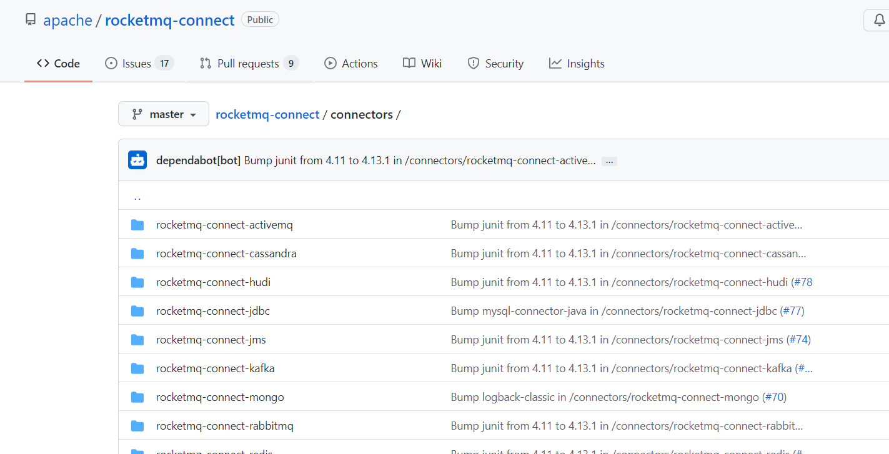889x454 pixels.
Task: Click the dependabot avatar icon
Action: pos(137,160)
